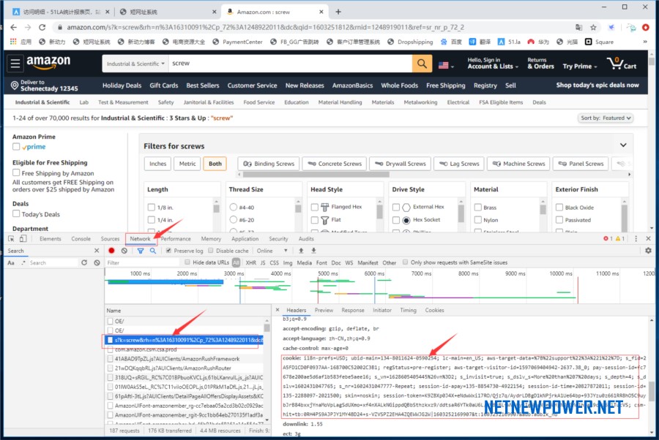The height and width of the screenshot is (440, 659).
Task: Click the browser back arrow
Action: (x=13, y=27)
